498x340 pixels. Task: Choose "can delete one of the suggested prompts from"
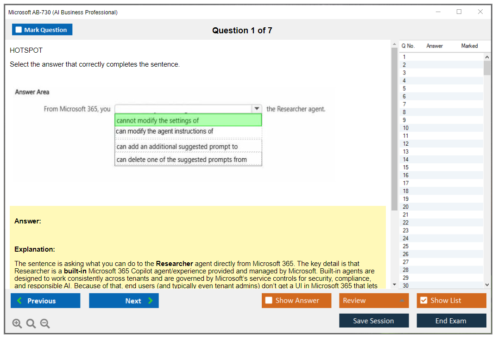tap(188, 160)
